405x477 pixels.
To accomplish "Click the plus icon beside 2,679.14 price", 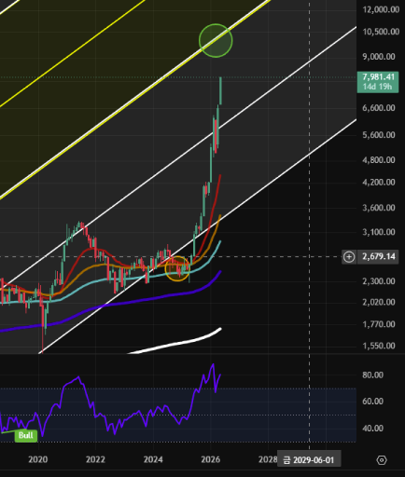I will pyautogui.click(x=349, y=257).
